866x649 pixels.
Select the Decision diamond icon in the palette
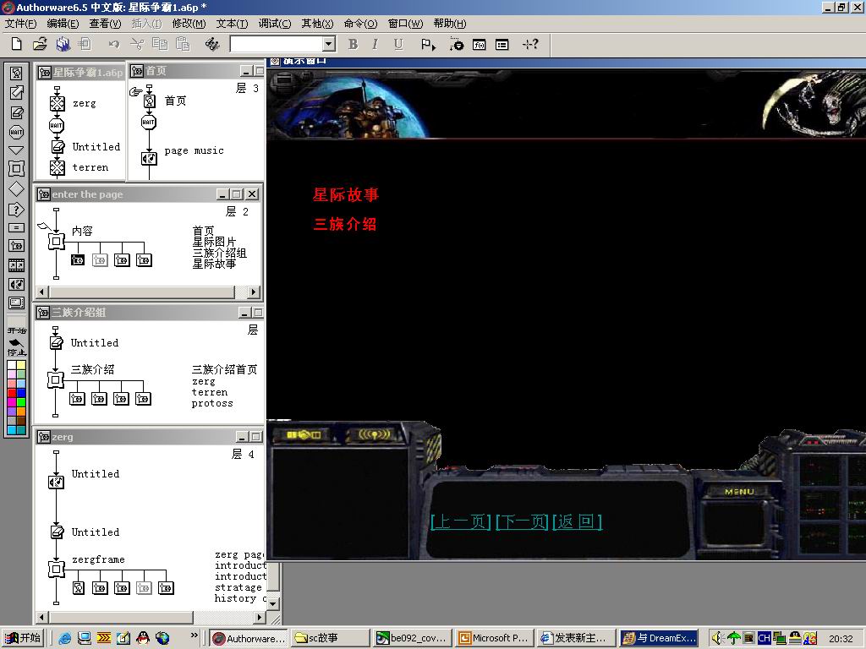17,188
